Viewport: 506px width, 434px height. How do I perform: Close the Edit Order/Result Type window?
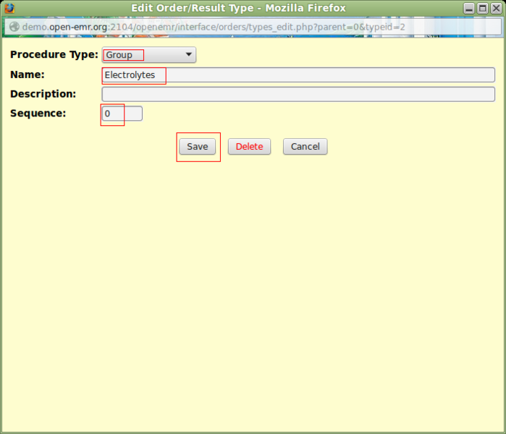tap(495, 9)
